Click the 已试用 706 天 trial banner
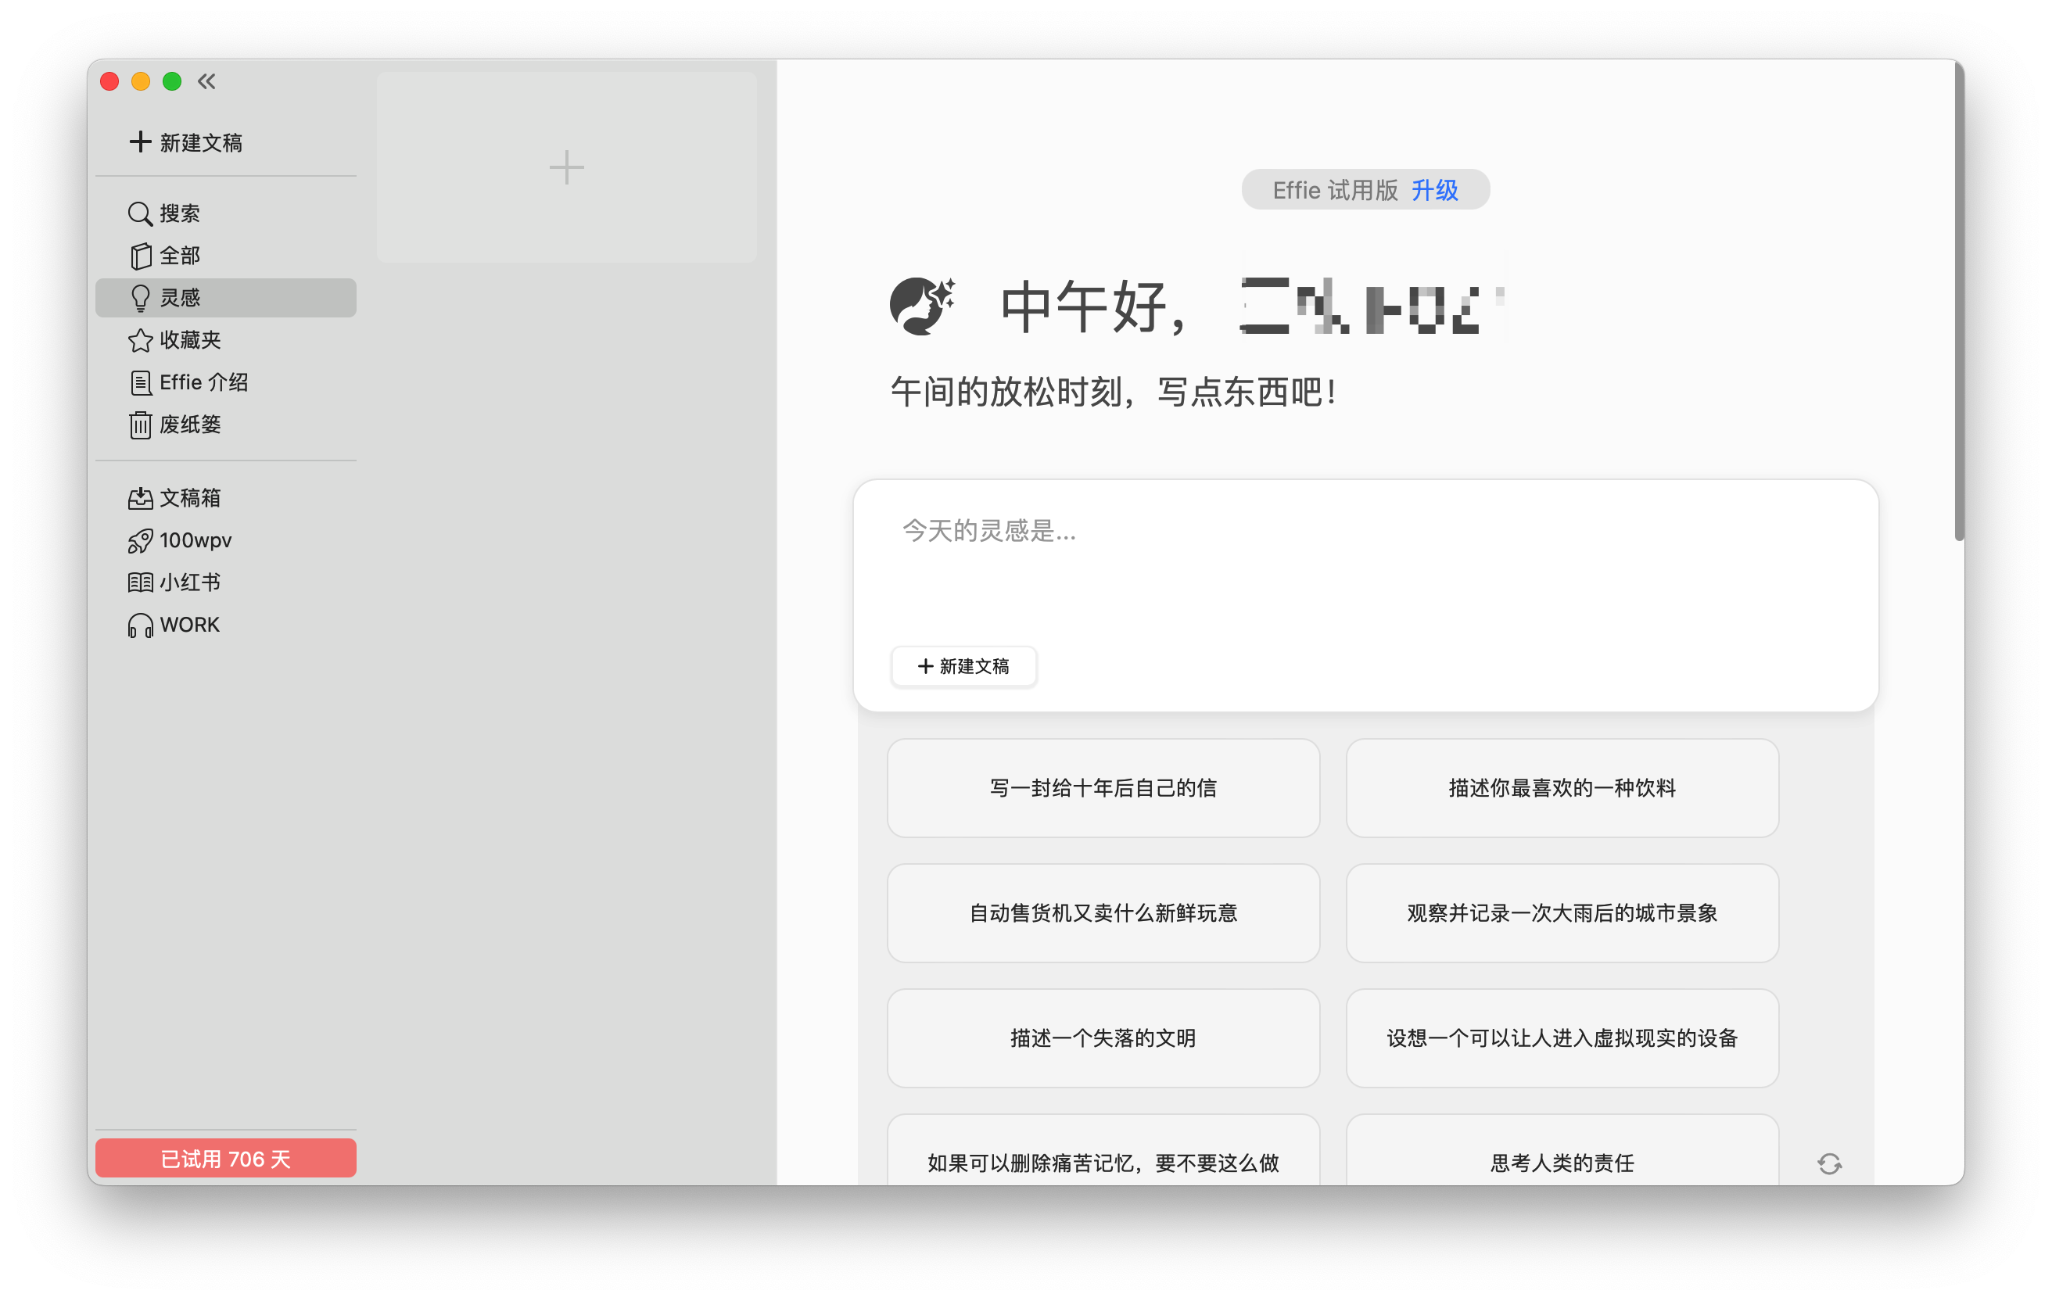 point(226,1158)
